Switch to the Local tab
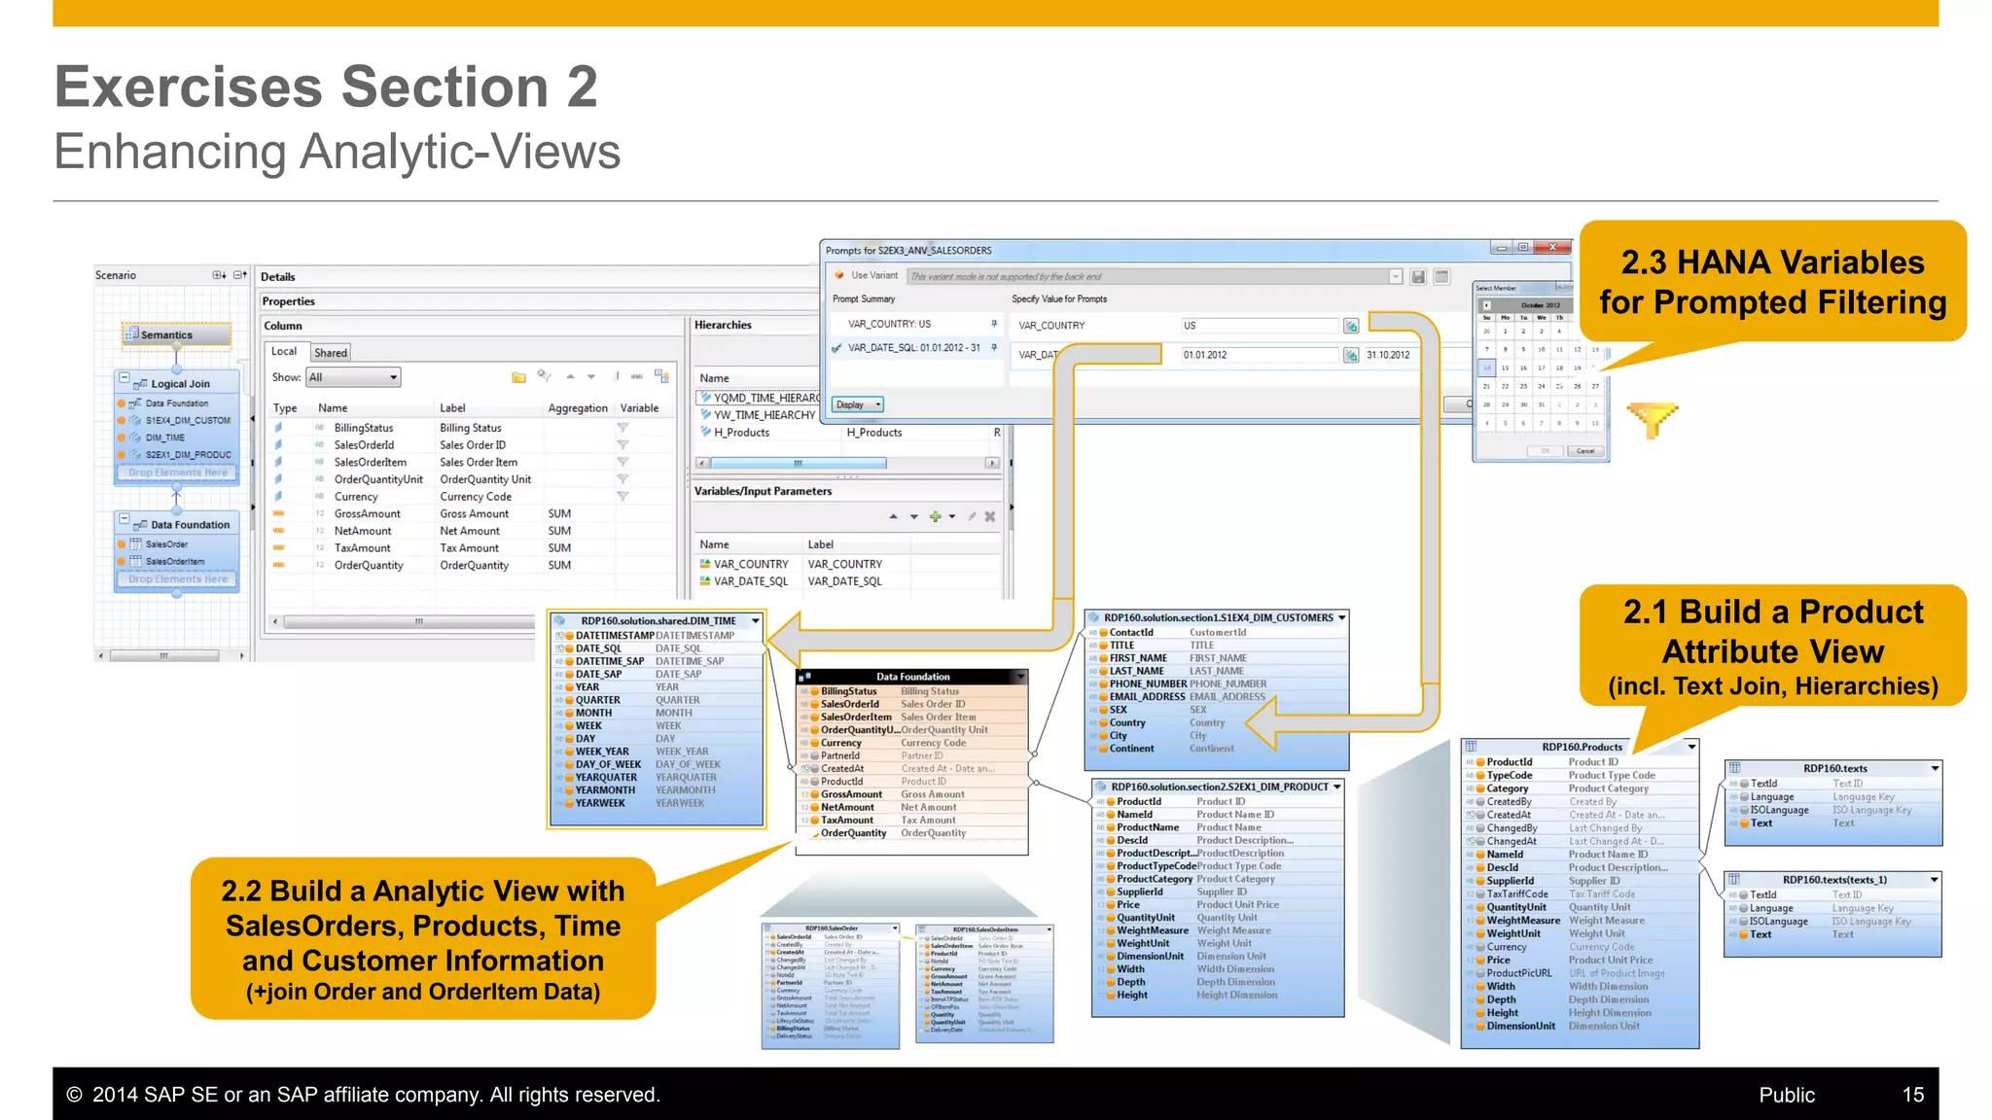This screenshot has width=1992, height=1120. 284,352
